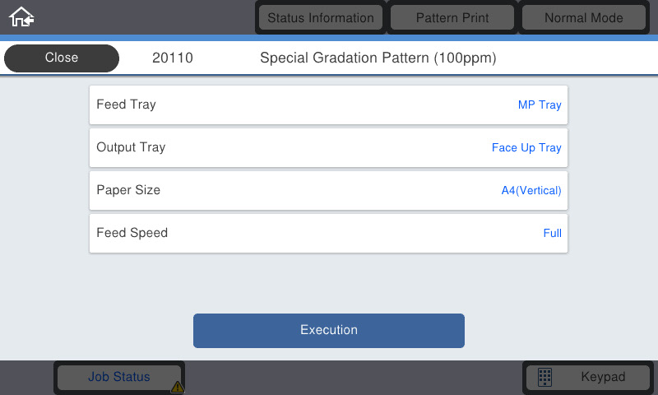
Task: Open the Output Tray setting row
Action: (328, 147)
